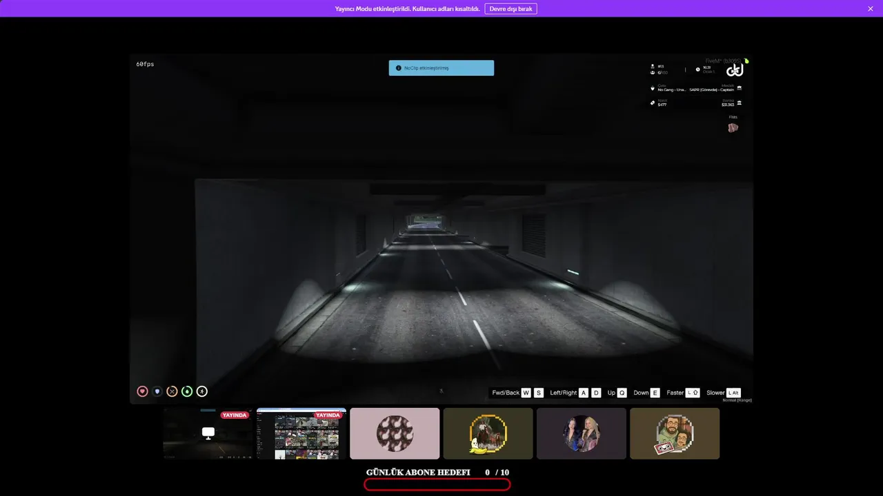
Task: Click the $31,363 bank balance
Action: [728, 105]
